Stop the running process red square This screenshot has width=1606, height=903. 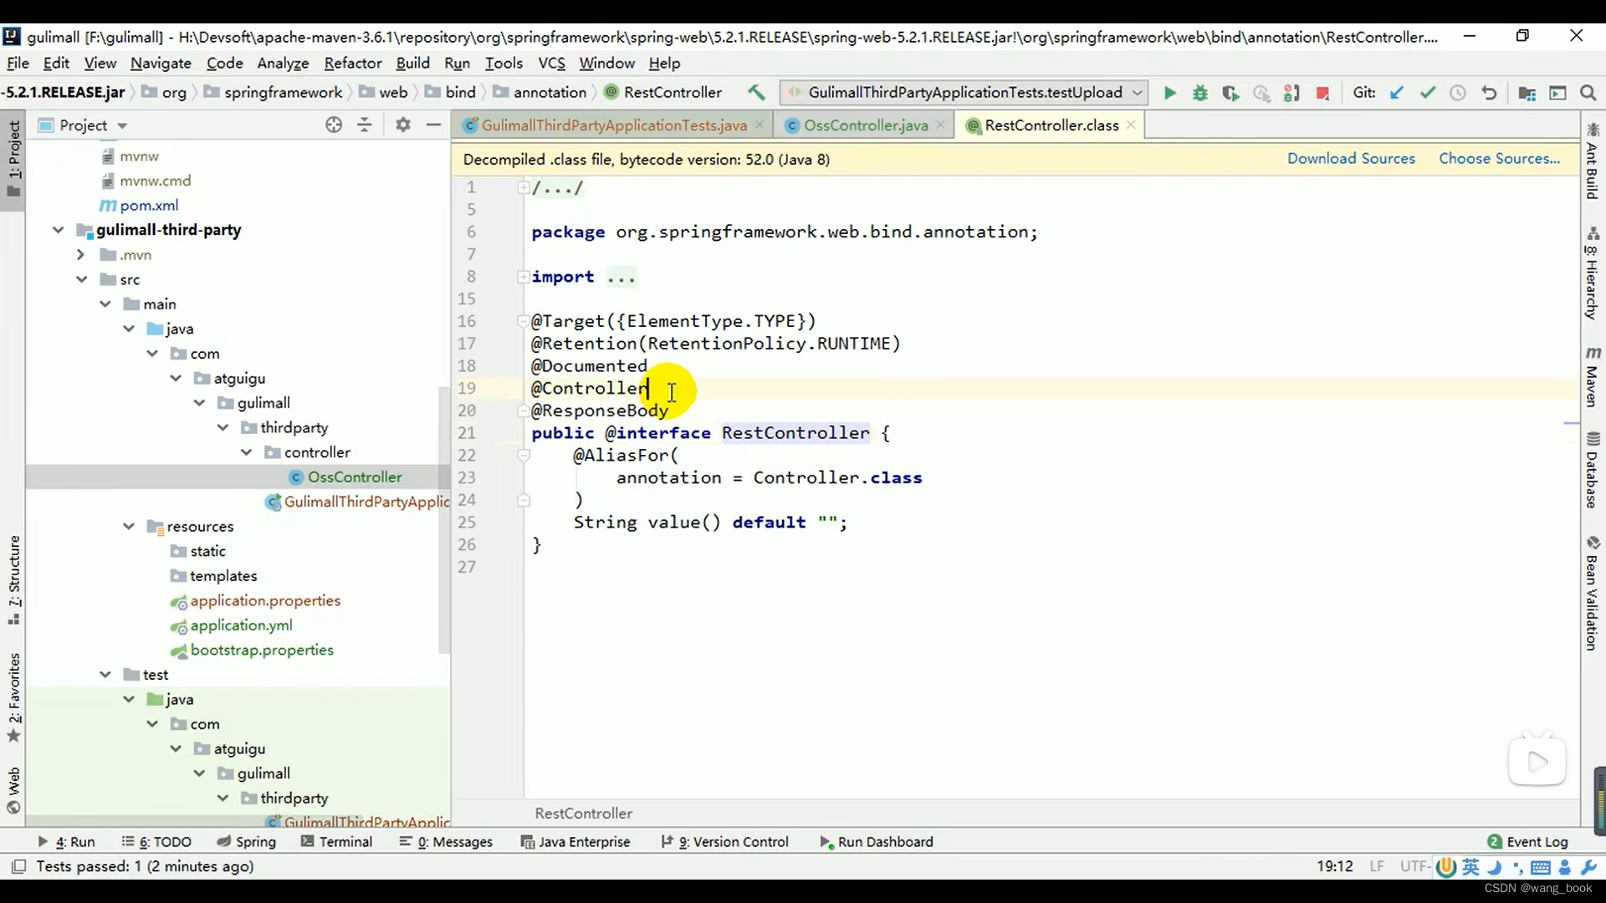(x=1322, y=93)
